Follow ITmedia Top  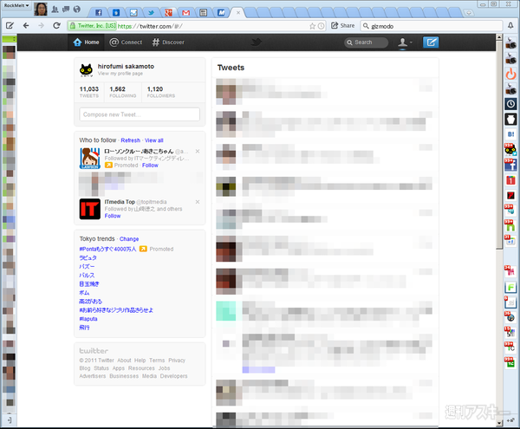[x=113, y=216]
